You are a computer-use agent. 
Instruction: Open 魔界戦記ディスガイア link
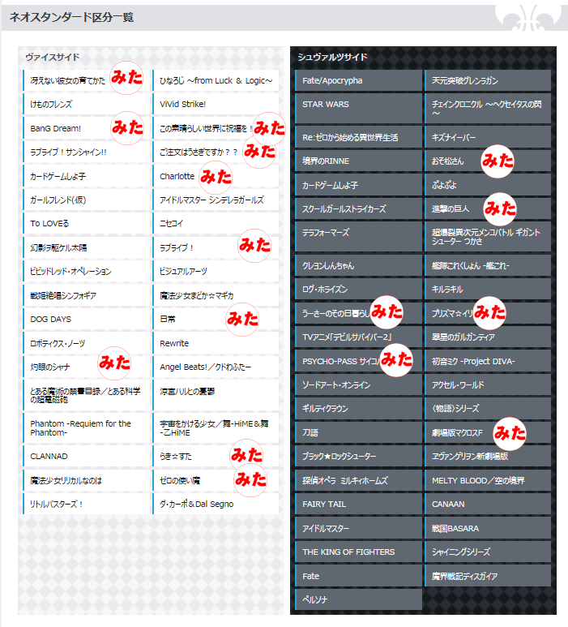point(488,576)
